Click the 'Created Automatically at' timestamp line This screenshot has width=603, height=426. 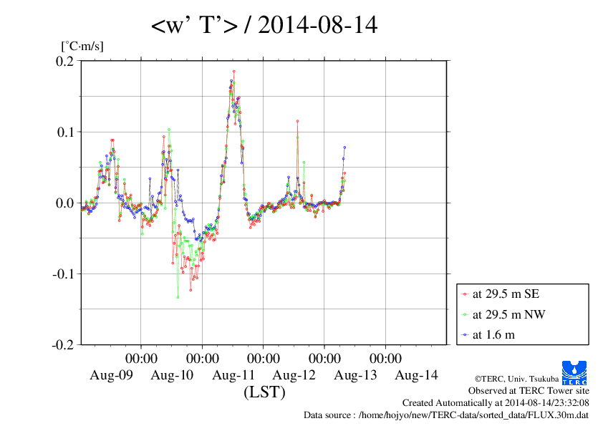tap(496, 403)
